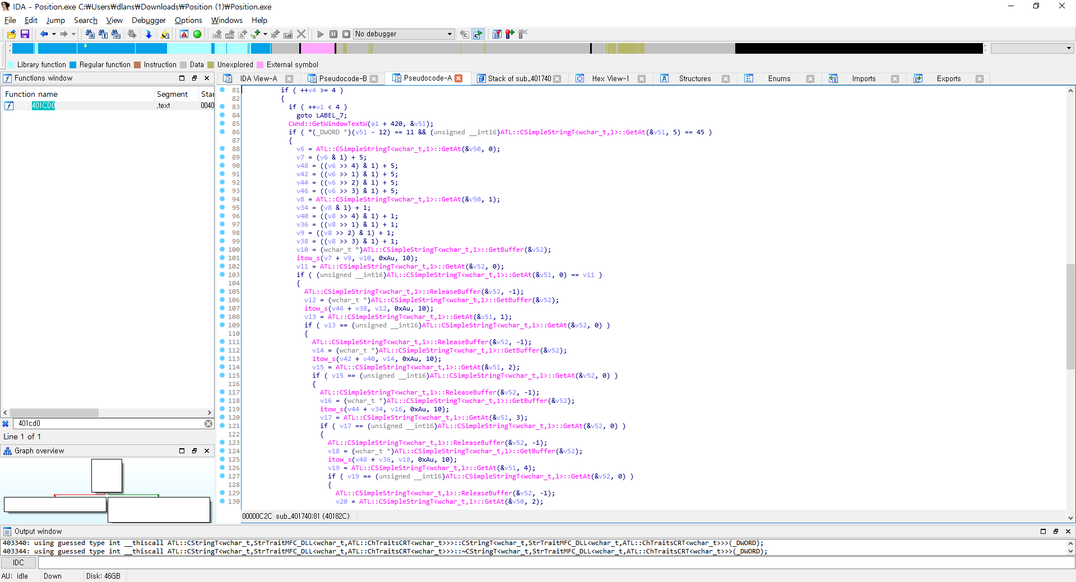Switch to the Pseudocode-B tab

(342, 78)
